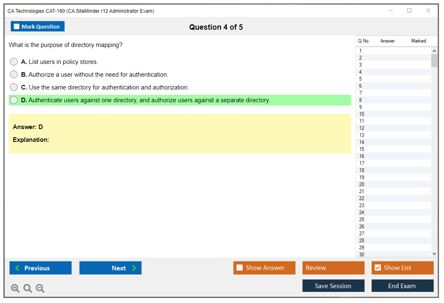Toggle the Show Answer checkbox
The width and height of the screenshot is (444, 303).
click(240, 268)
